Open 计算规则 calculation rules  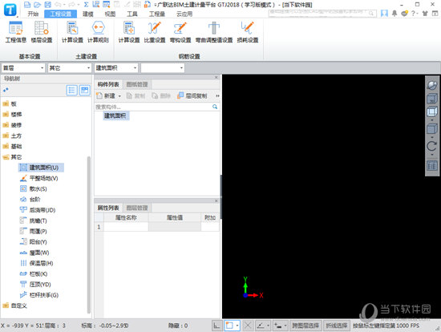pyautogui.click(x=98, y=32)
